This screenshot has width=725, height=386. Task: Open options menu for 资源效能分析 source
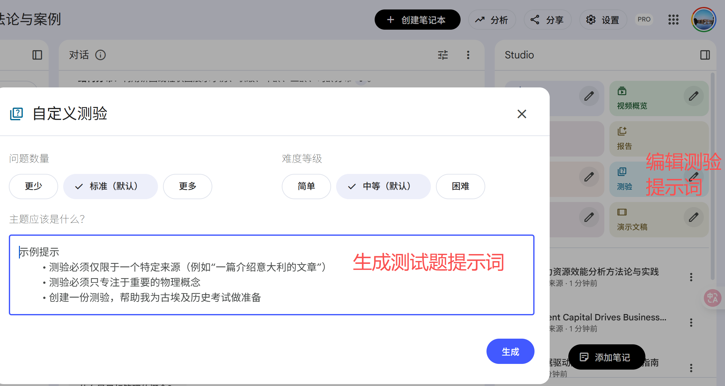[691, 277]
